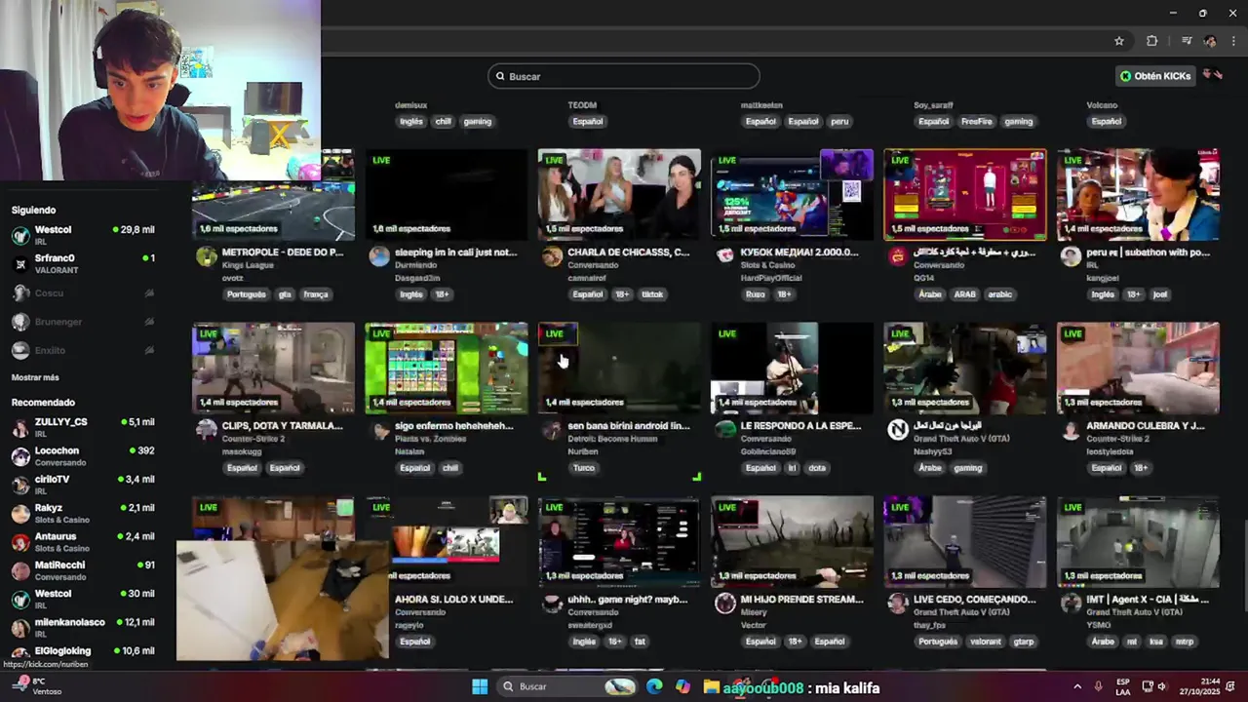Viewport: 1248px width, 702px height.
Task: Open Antaurus avatar in Recomendado
Action: (x=20, y=541)
